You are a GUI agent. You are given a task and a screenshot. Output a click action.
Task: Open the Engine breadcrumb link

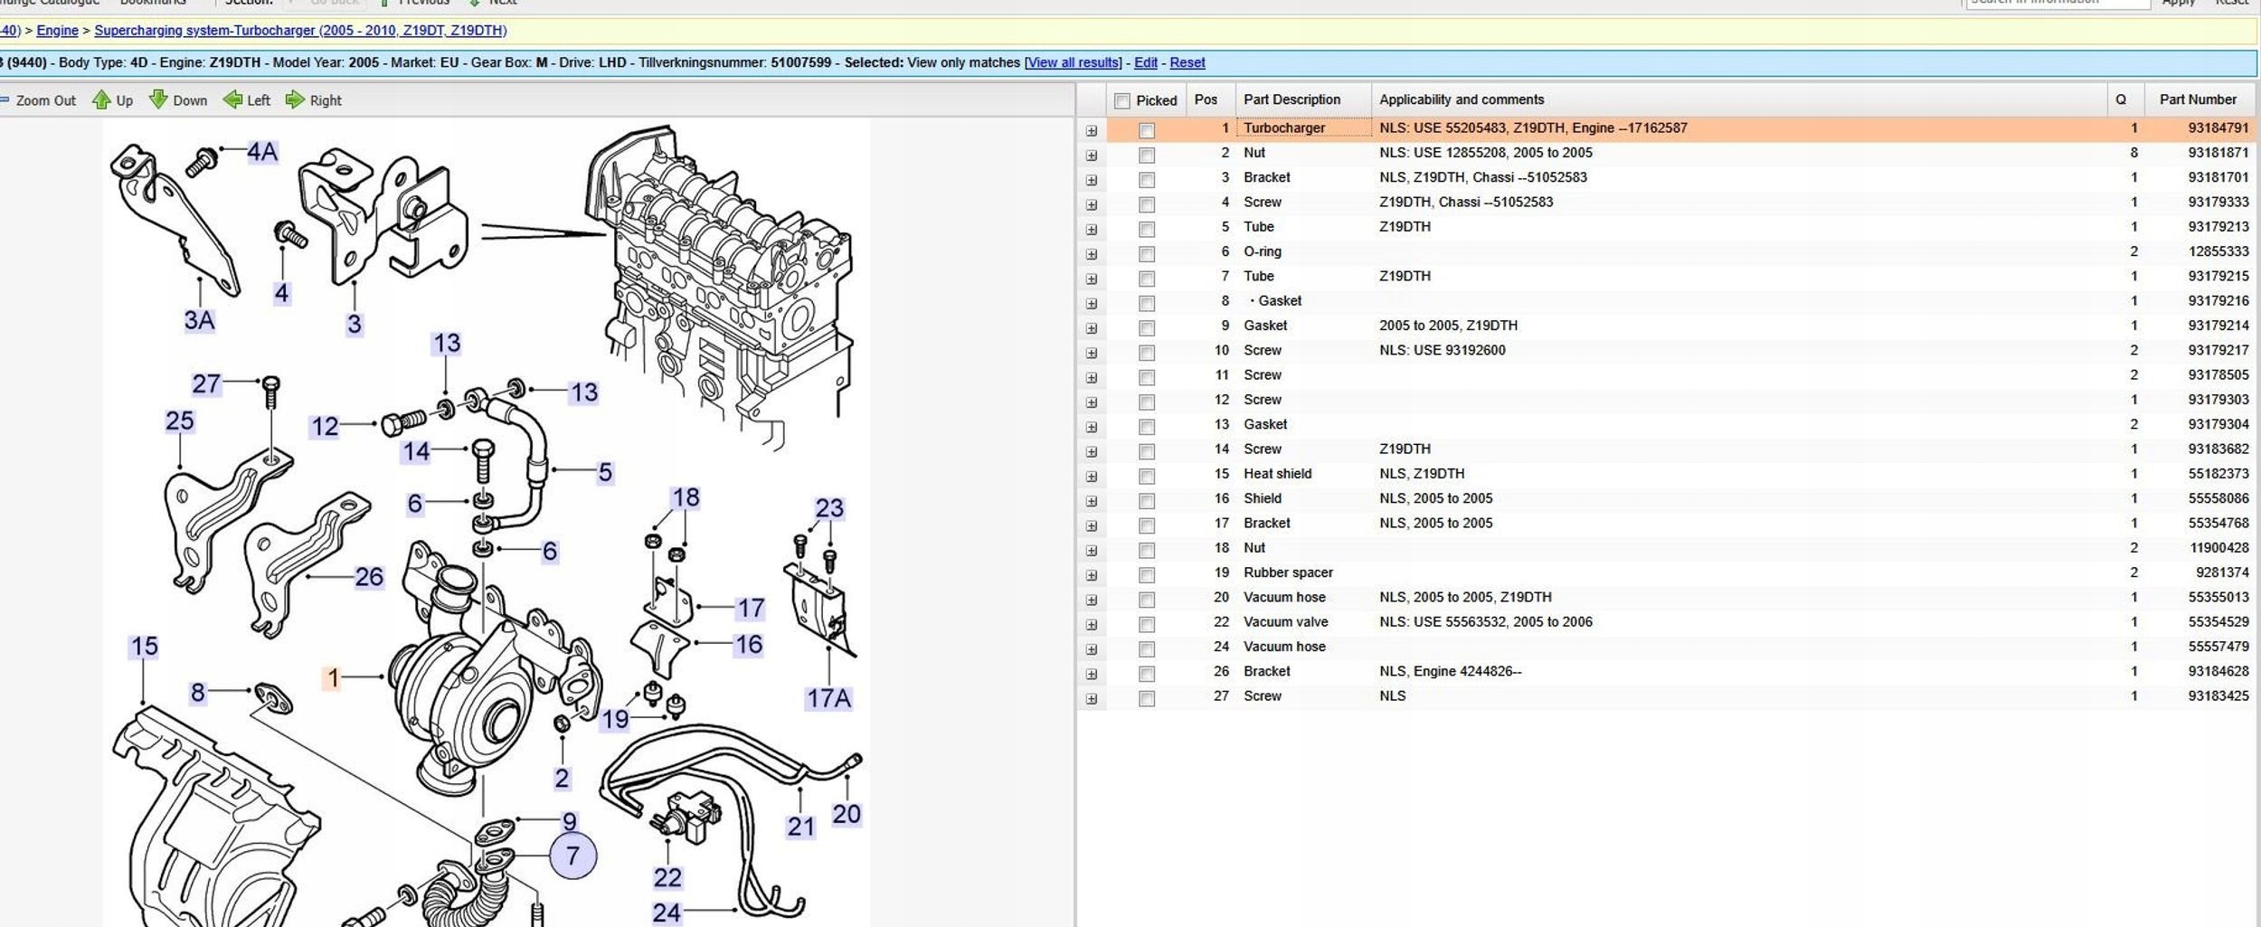click(57, 31)
